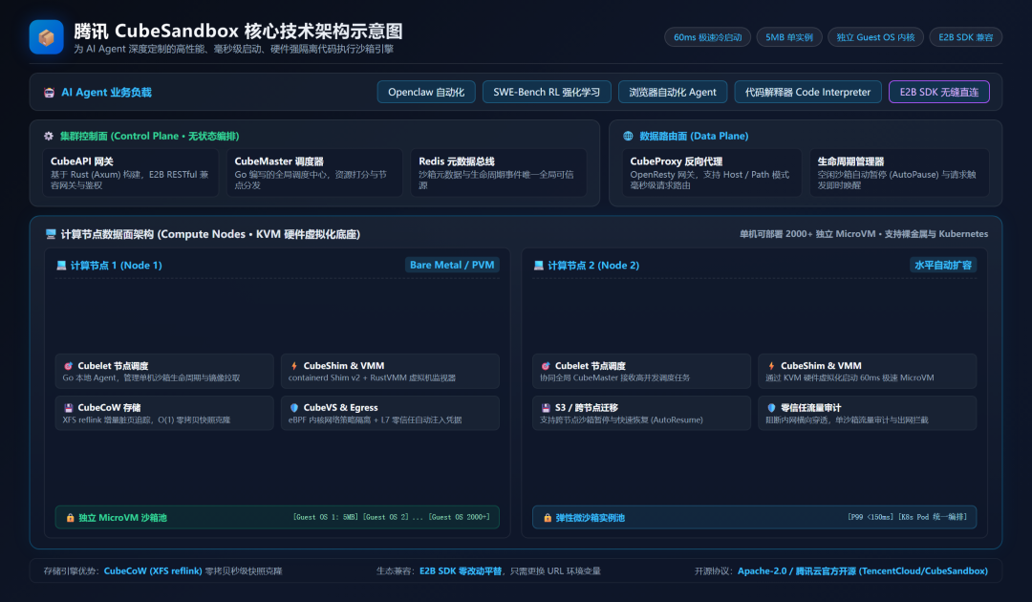This screenshot has height=602, width=1032.
Task: Click the E2B SDK 零改动平替 link
Action: [460, 571]
